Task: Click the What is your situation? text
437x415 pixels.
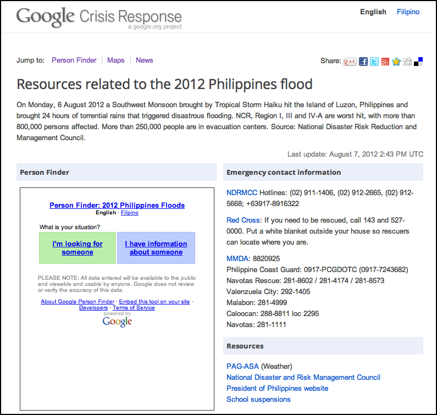Action: coord(70,227)
